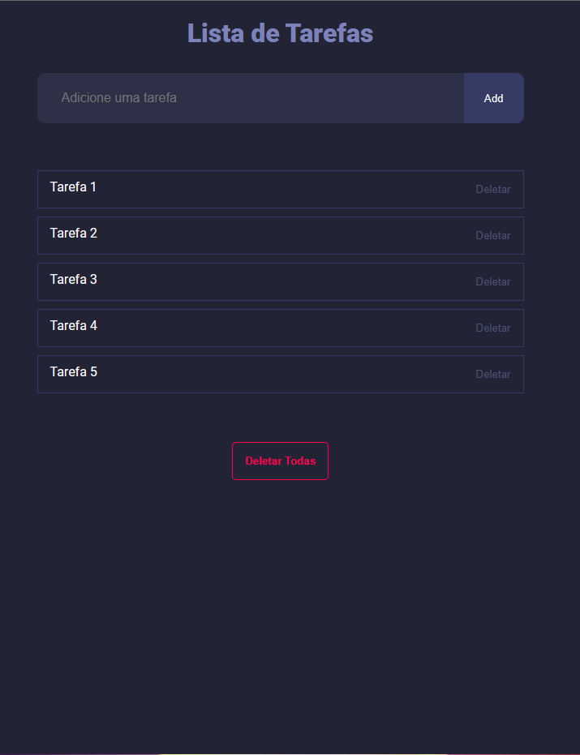Select the Tarefa 1 list item

click(280, 188)
